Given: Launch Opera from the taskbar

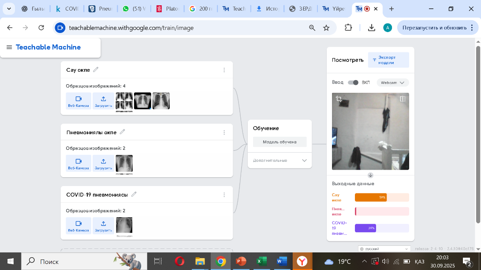Looking at the screenshot, I should [x=179, y=262].
